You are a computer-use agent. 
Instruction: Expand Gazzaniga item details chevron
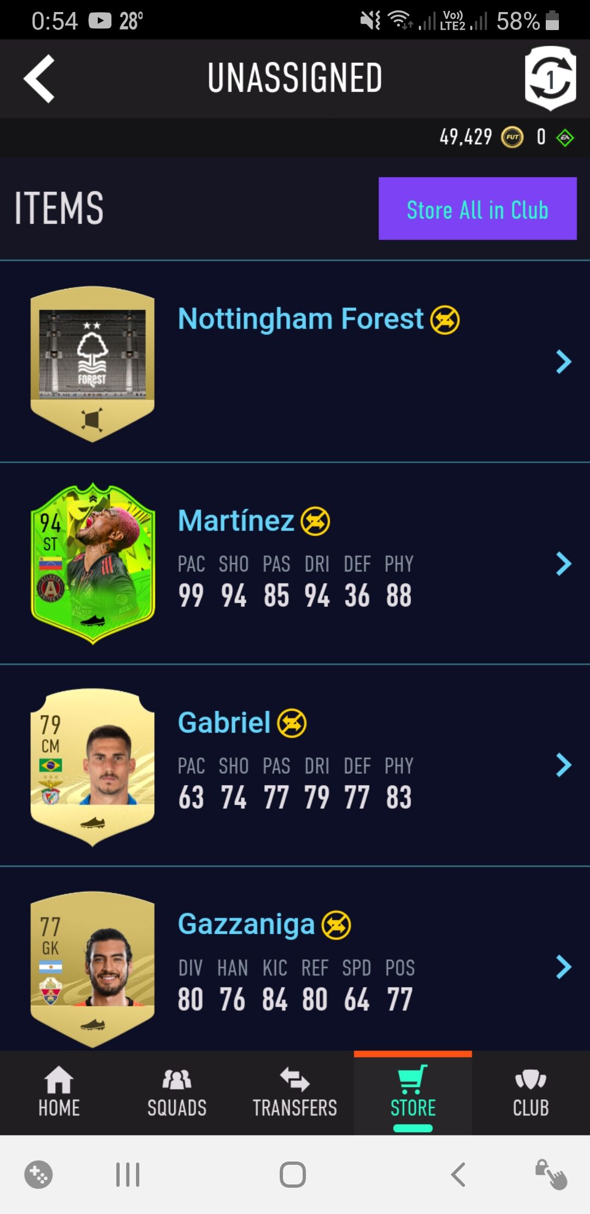(x=563, y=967)
